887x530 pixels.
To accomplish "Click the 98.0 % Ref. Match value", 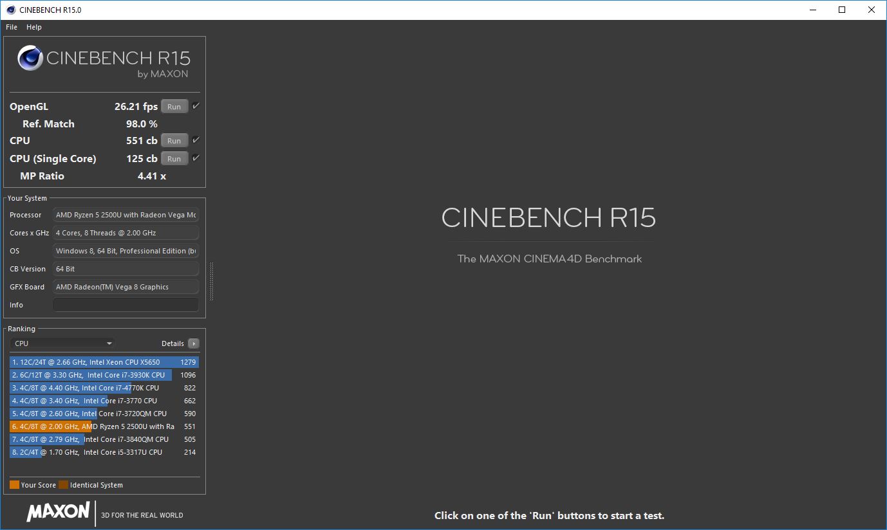I will (x=142, y=124).
